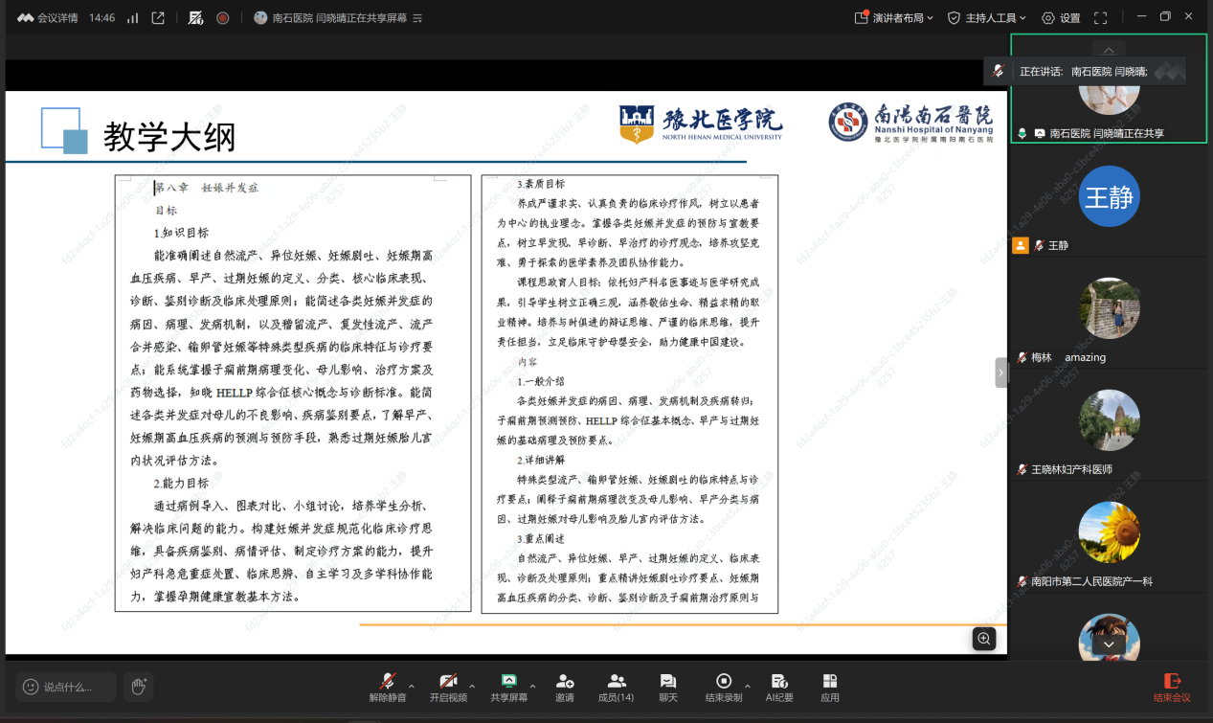The height and width of the screenshot is (723, 1213).
Task: Click the 说点什么... message input field
Action: 66,687
